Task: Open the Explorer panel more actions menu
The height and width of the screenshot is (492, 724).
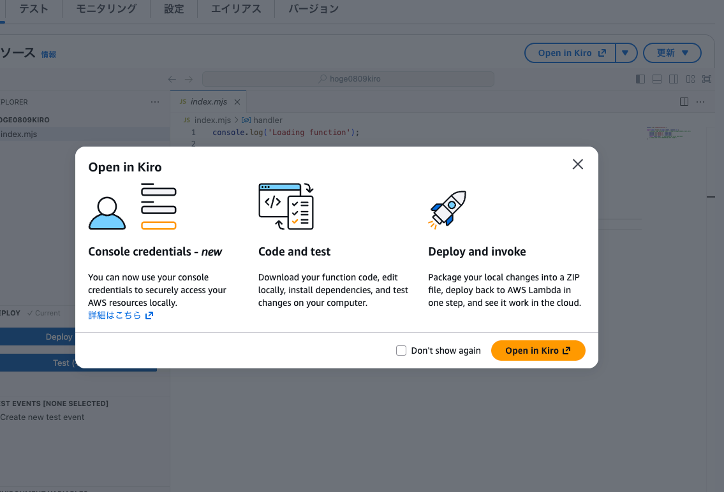Action: (154, 102)
